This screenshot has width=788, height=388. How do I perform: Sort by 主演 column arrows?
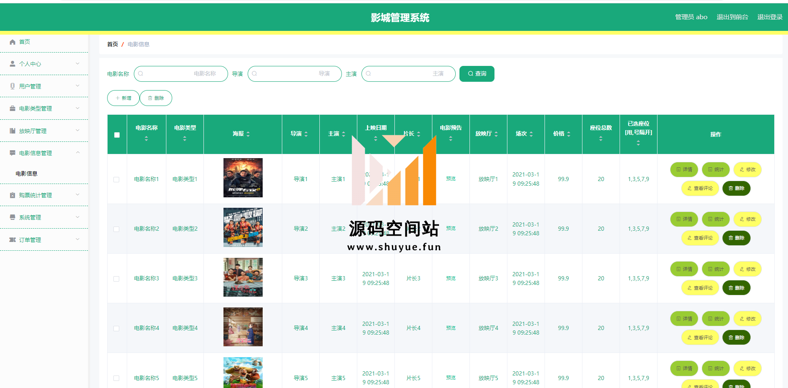(344, 134)
